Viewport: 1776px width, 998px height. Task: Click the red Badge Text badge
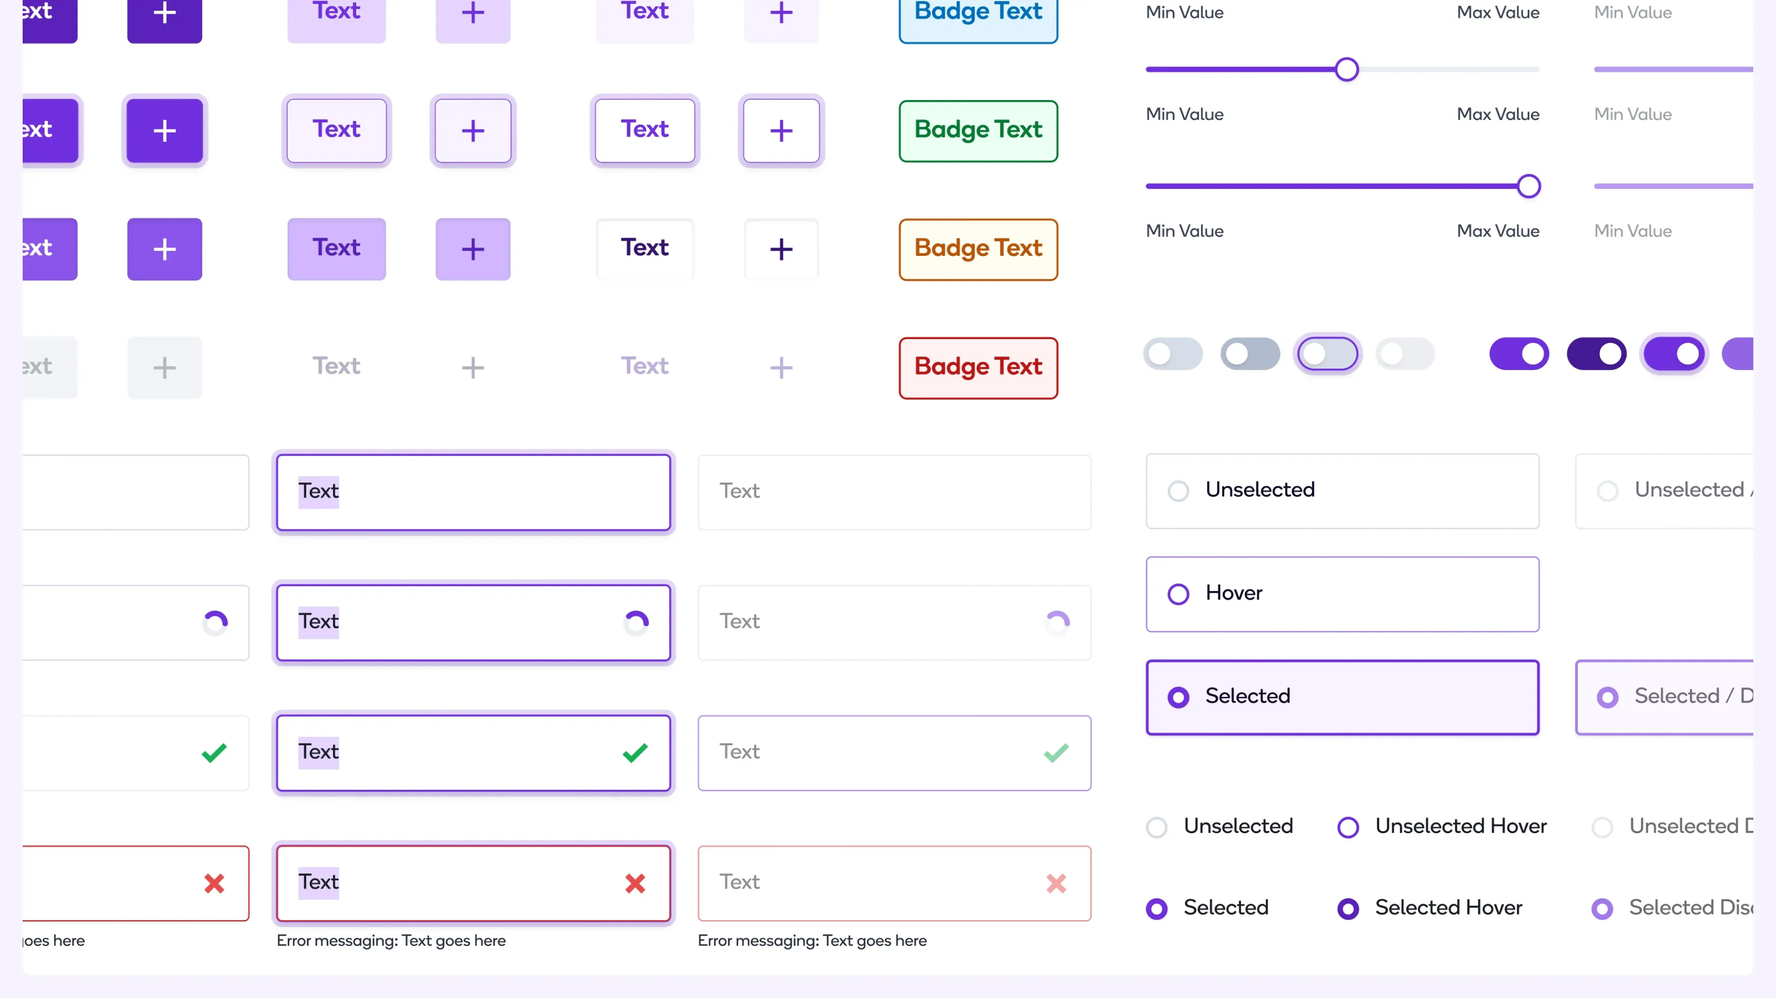pyautogui.click(x=978, y=367)
